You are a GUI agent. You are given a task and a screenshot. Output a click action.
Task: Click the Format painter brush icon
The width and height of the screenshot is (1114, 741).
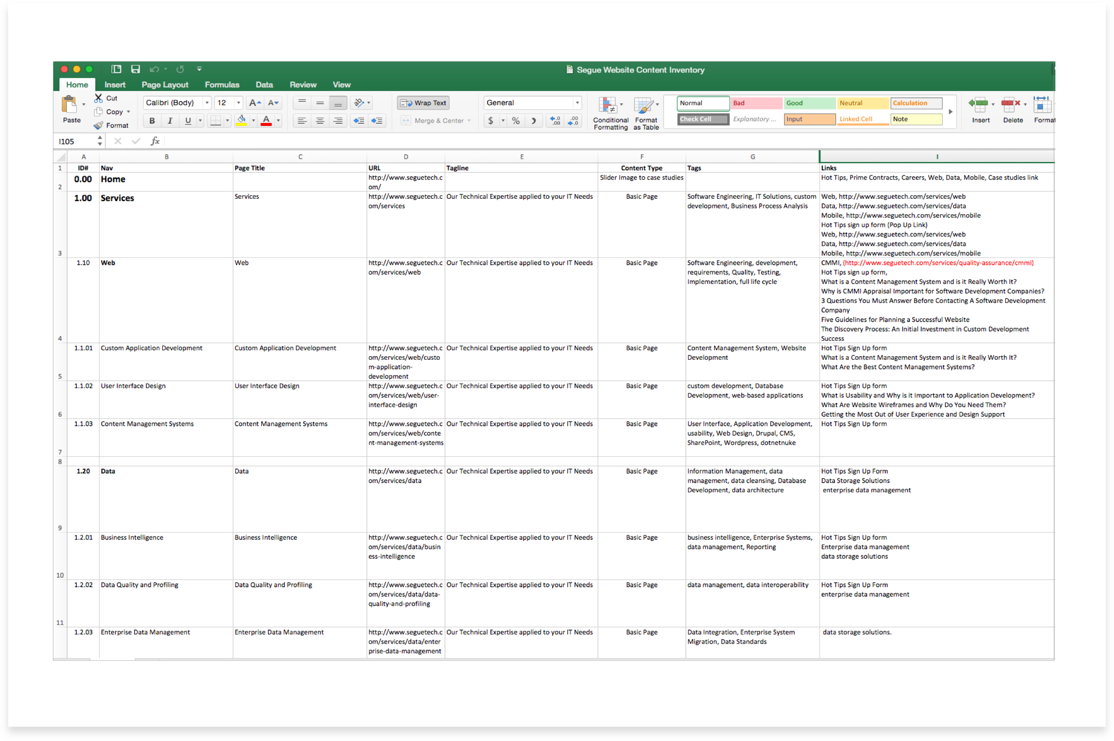click(x=99, y=125)
